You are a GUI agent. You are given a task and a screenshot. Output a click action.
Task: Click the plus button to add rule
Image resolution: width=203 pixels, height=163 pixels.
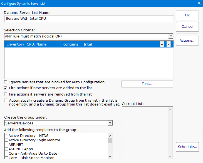coord(162,44)
